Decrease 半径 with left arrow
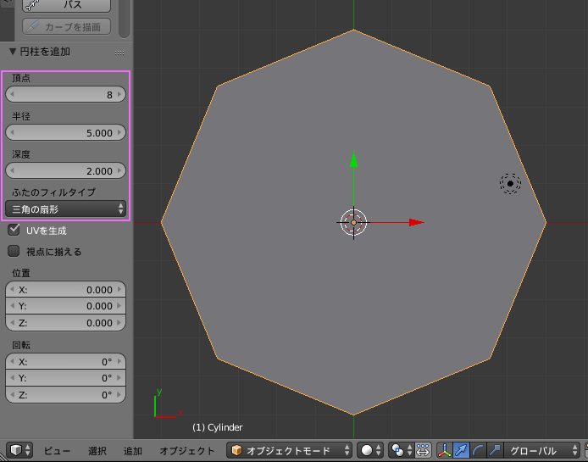The height and width of the screenshot is (462, 588). (12, 132)
